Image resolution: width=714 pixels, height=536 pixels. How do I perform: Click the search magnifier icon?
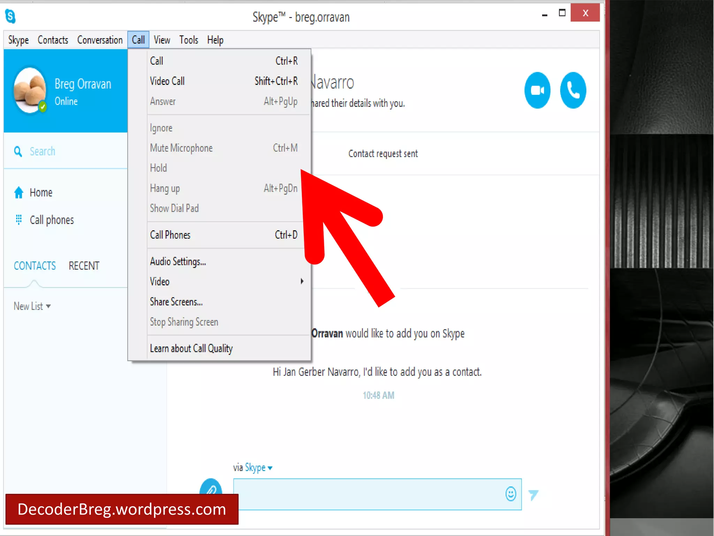18,151
